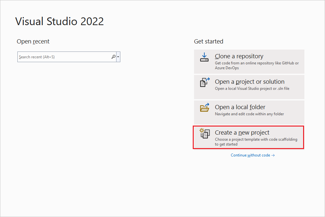
Task: Choose Open a project or solution
Action: tap(249, 87)
